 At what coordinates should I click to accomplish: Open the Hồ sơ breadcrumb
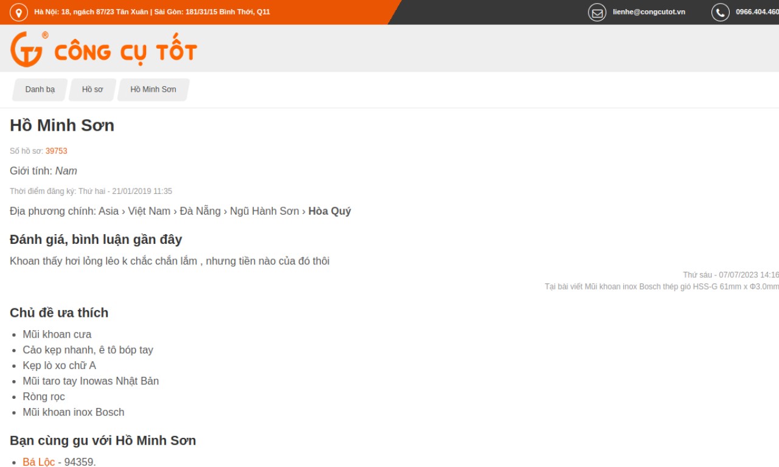(x=93, y=89)
